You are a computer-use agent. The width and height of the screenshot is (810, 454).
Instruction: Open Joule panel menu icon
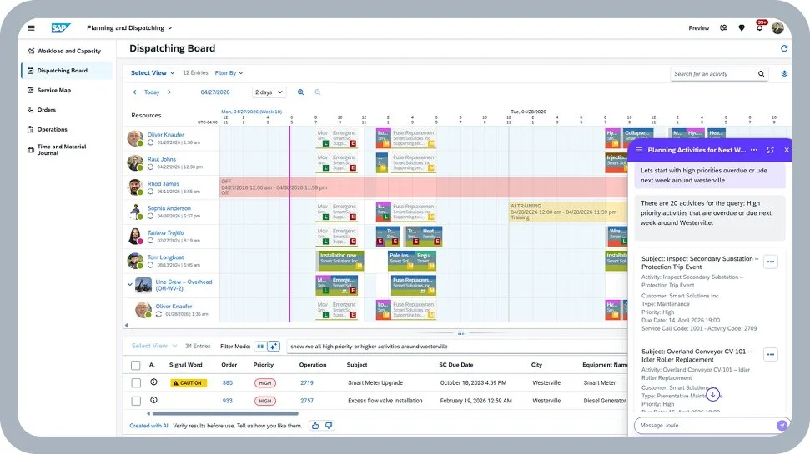click(639, 150)
